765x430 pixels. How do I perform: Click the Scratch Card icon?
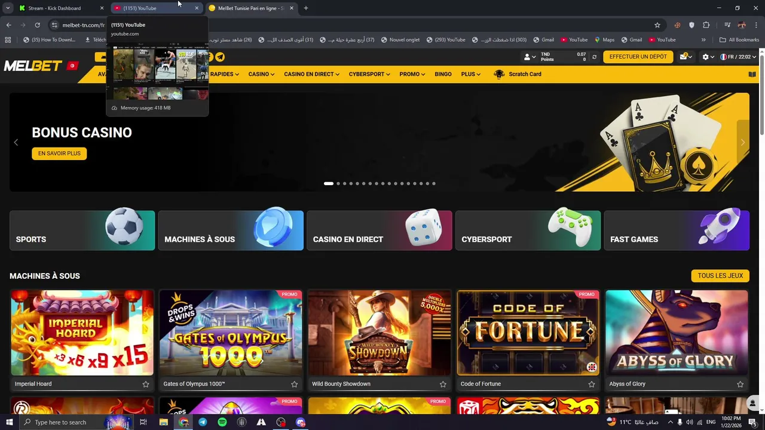coord(499,74)
